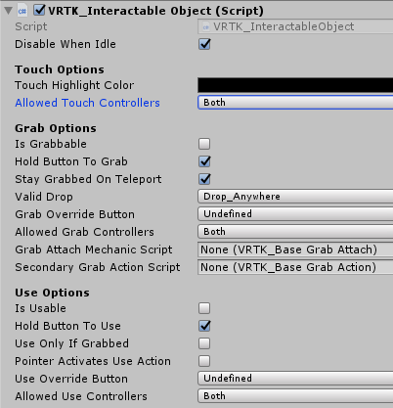Image resolution: width=393 pixels, height=408 pixels.
Task: Click the Grab Options section heading
Action: pos(56,128)
